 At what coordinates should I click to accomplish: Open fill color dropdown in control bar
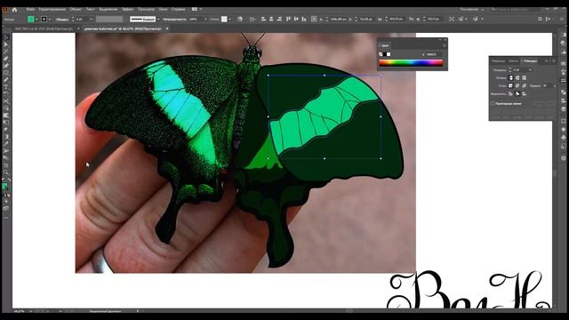coord(36,20)
